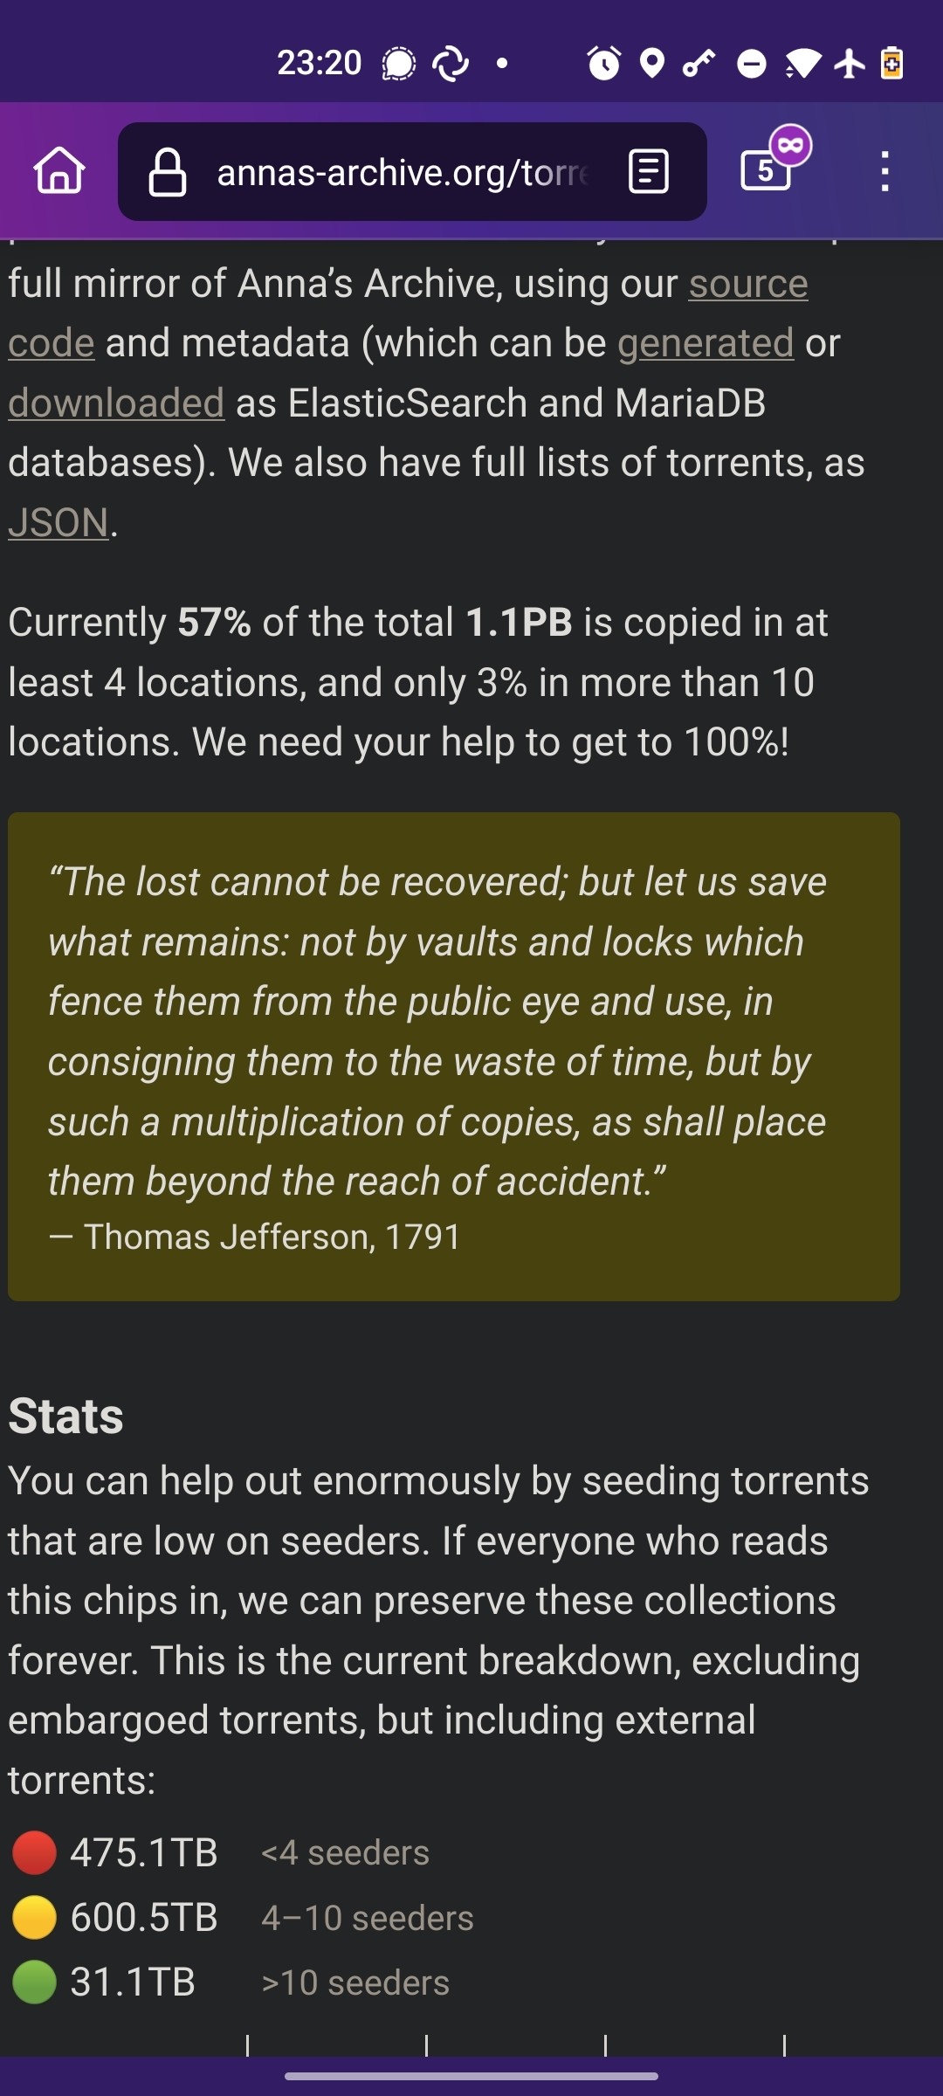Tap the battery saver status icon

(891, 63)
